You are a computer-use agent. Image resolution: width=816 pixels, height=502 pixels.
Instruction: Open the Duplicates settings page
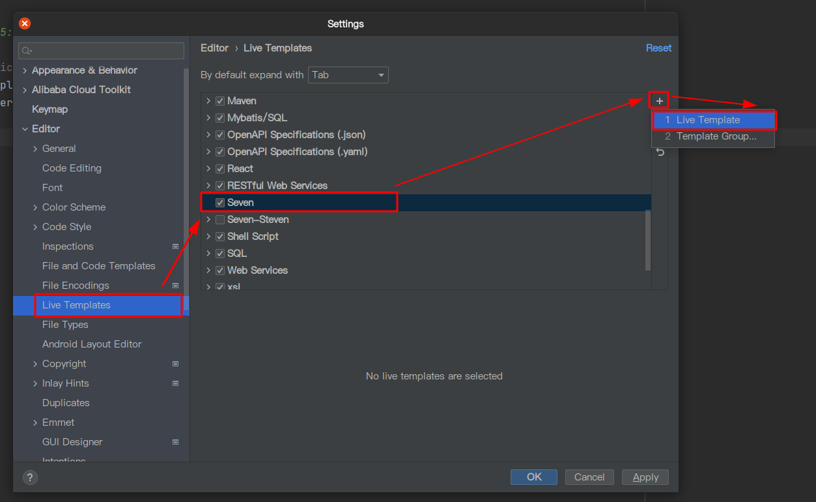tap(66, 403)
